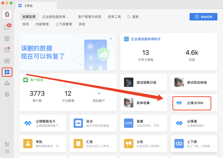Open the hexagon play icon in sidebar

7,94
